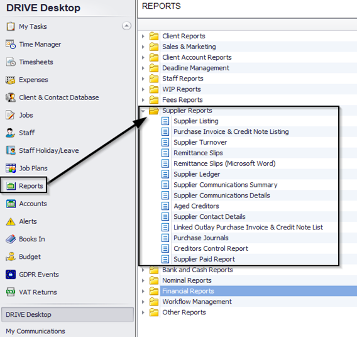The height and width of the screenshot is (337, 357).
Task: Click the Creditors Control Report document icon
Action: point(165,248)
